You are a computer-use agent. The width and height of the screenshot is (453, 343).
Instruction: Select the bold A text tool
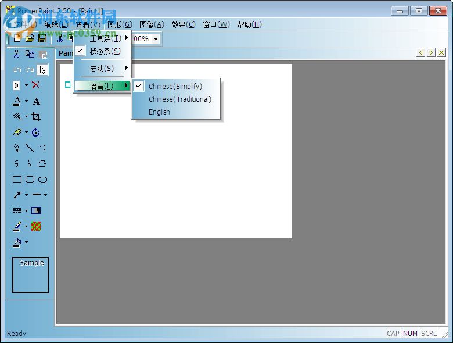pyautogui.click(x=36, y=101)
